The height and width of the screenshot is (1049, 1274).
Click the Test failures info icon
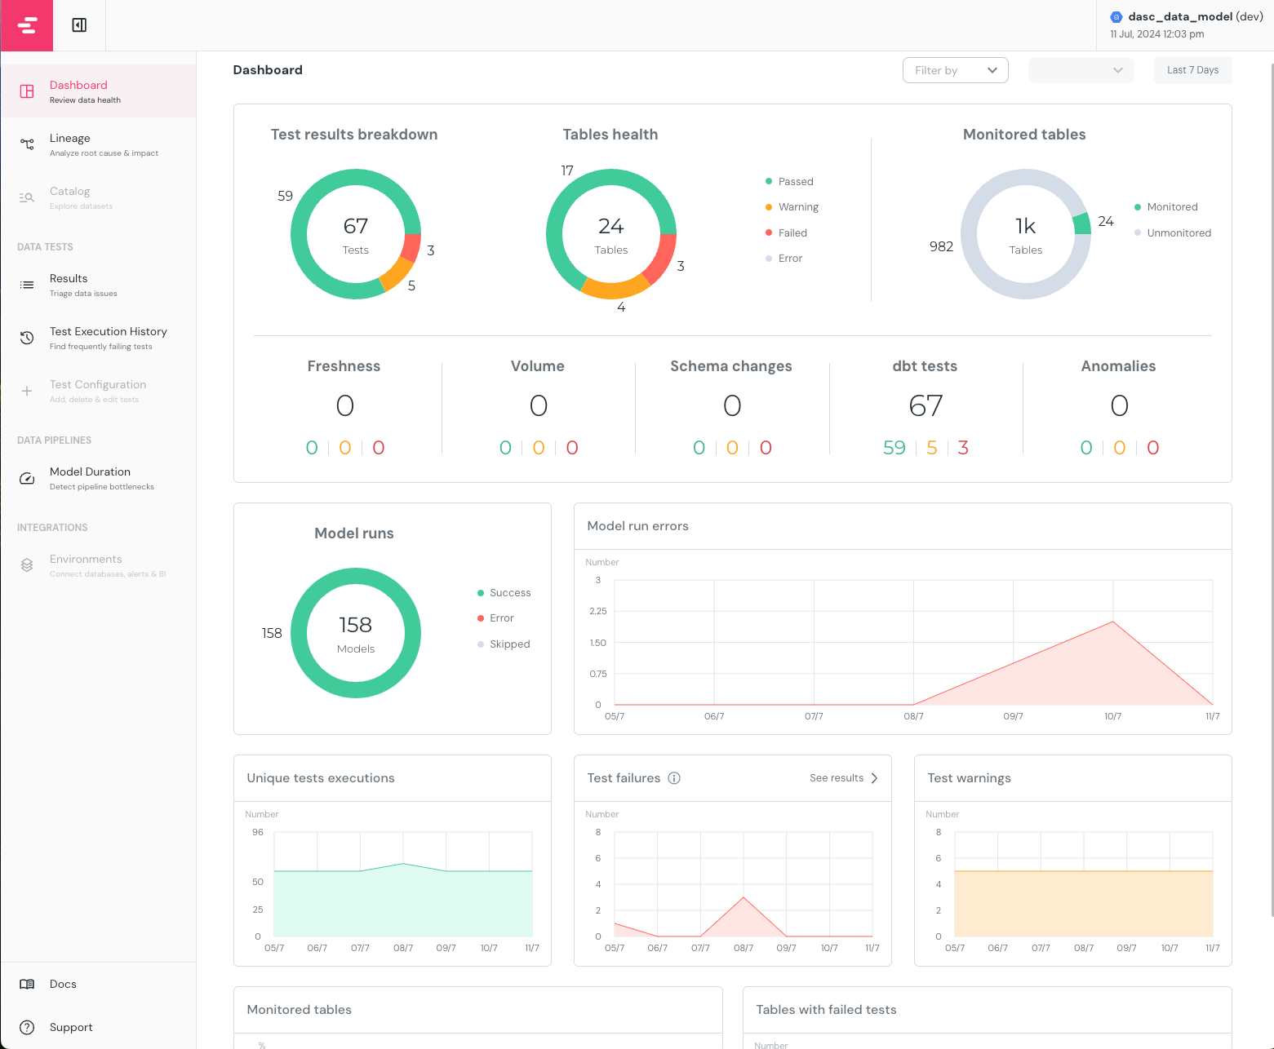(674, 778)
